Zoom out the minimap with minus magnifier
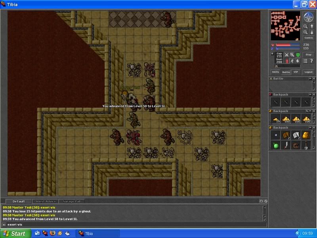This screenshot has height=238, width=317. (x=305, y=27)
